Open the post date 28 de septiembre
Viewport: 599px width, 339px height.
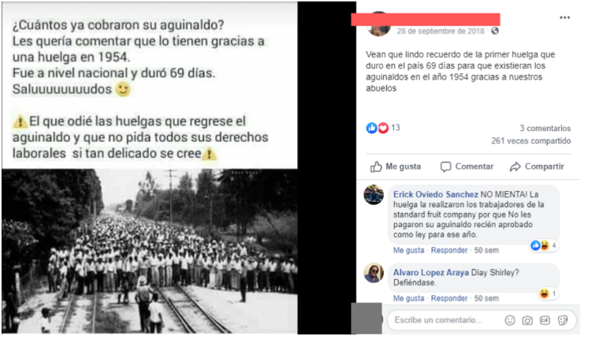click(x=440, y=32)
